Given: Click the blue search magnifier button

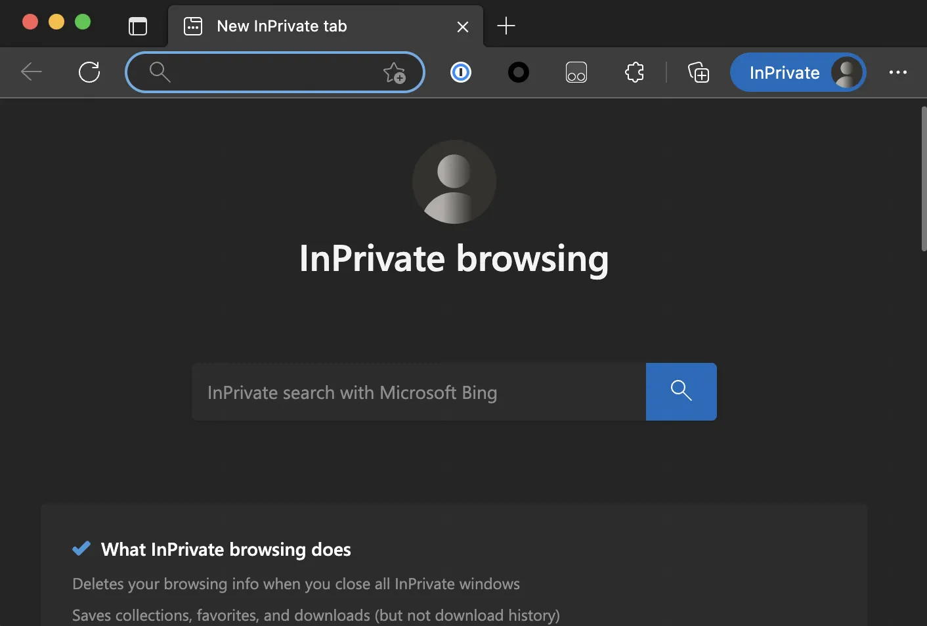Looking at the screenshot, I should pyautogui.click(x=681, y=392).
